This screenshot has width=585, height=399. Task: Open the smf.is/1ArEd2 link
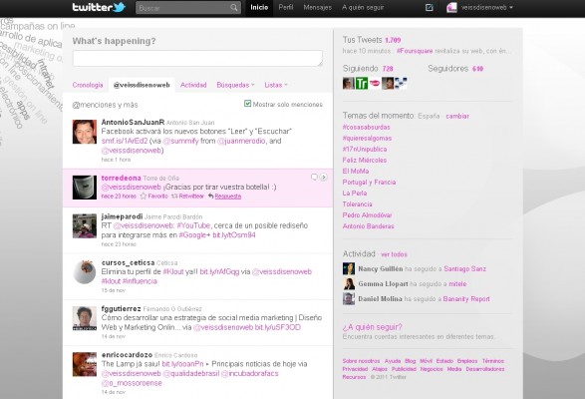[x=125, y=141]
